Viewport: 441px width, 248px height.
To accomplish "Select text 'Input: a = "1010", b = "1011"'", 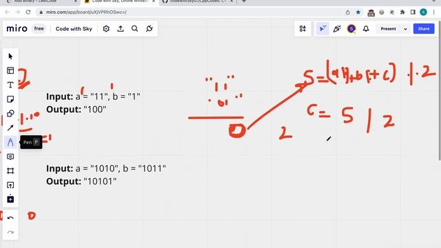I will tap(106, 168).
